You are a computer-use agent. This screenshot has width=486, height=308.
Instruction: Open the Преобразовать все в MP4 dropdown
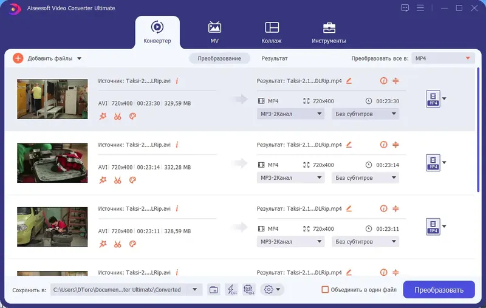(x=443, y=58)
